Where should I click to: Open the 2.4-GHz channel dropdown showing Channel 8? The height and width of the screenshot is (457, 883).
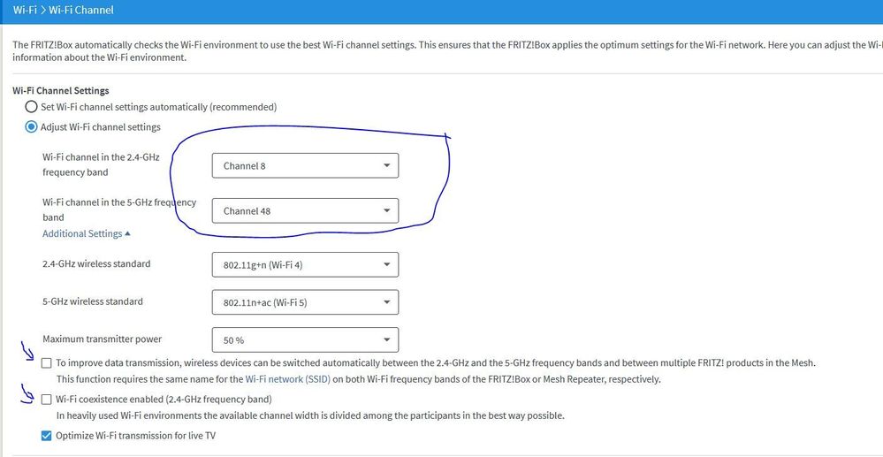pyautogui.click(x=305, y=165)
